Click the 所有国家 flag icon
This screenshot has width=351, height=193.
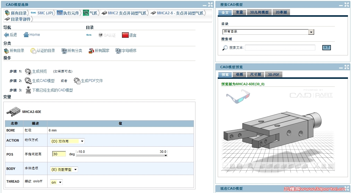coord(91,51)
